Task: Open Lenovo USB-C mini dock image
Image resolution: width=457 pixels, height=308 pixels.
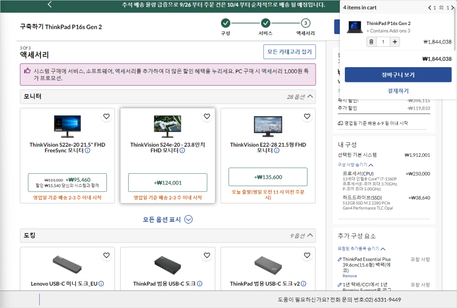Action: [67, 264]
